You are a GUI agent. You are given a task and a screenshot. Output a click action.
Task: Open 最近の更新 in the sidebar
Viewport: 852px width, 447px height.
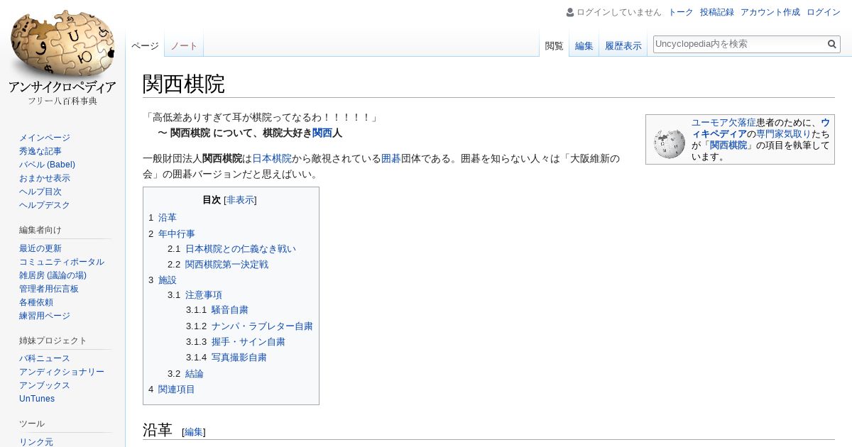click(40, 248)
